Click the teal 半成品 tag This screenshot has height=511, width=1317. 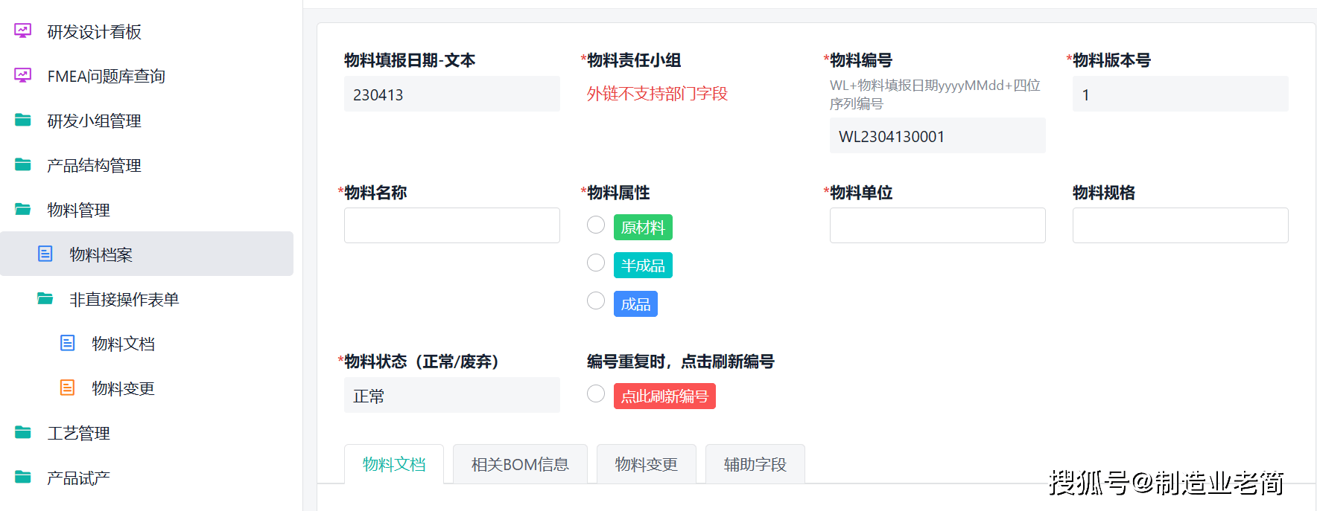point(643,266)
